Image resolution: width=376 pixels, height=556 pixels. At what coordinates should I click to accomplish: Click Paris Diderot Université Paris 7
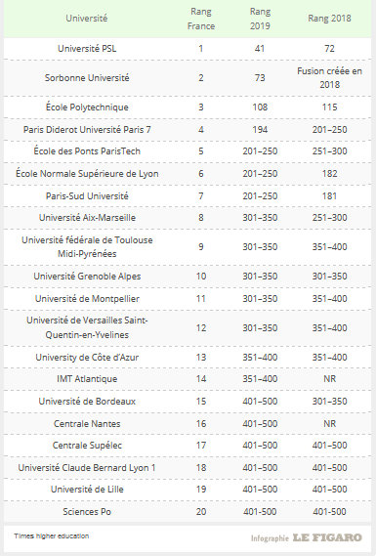point(87,129)
